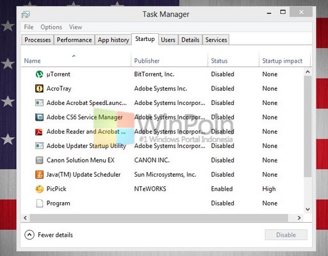The image size is (328, 256).
Task: Click the AcroTray yellow warning icon
Action: 39,88
